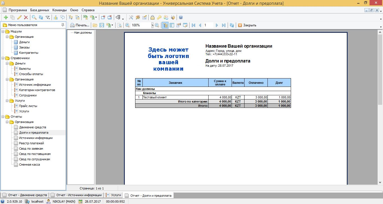
Task: Click the Copy record icon
Action: pyautogui.click(x=12, y=17)
